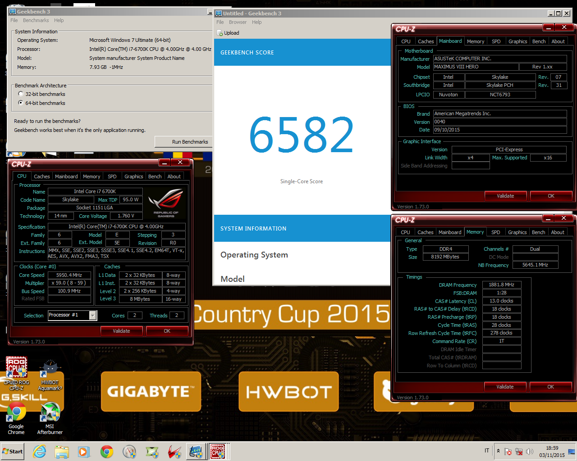577x461 pixels.
Task: Open the File menu in the Untitled Geekbench window
Action: 220,22
